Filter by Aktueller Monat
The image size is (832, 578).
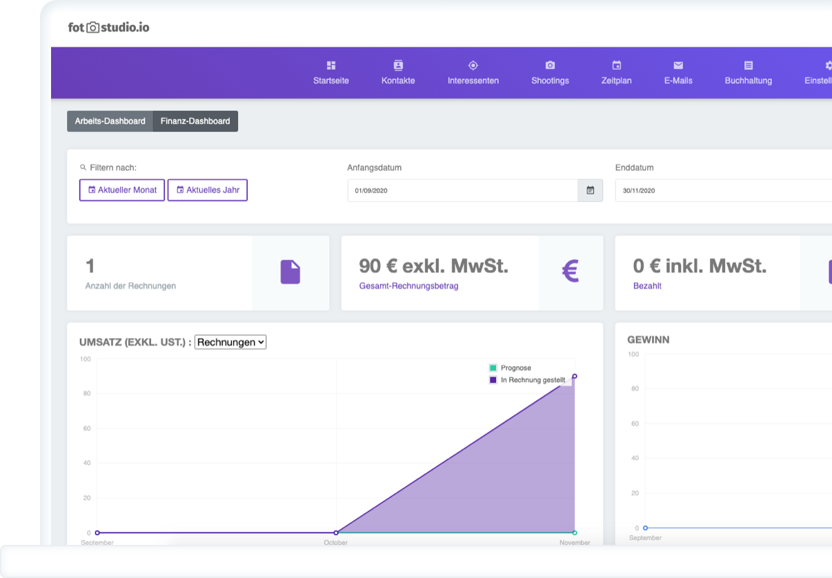pos(122,190)
